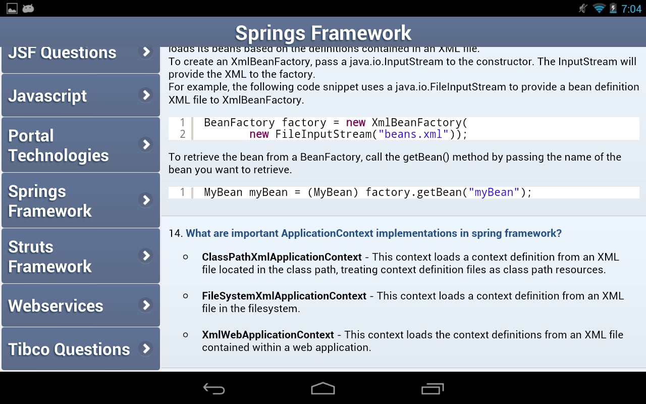This screenshot has width=646, height=404.
Task: Tap the Wi-Fi status icon
Action: pyautogui.click(x=599, y=8)
